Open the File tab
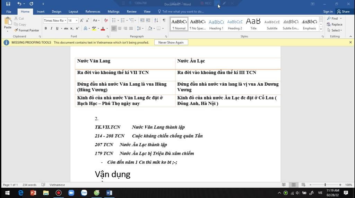355x198 pixels. (9, 11)
